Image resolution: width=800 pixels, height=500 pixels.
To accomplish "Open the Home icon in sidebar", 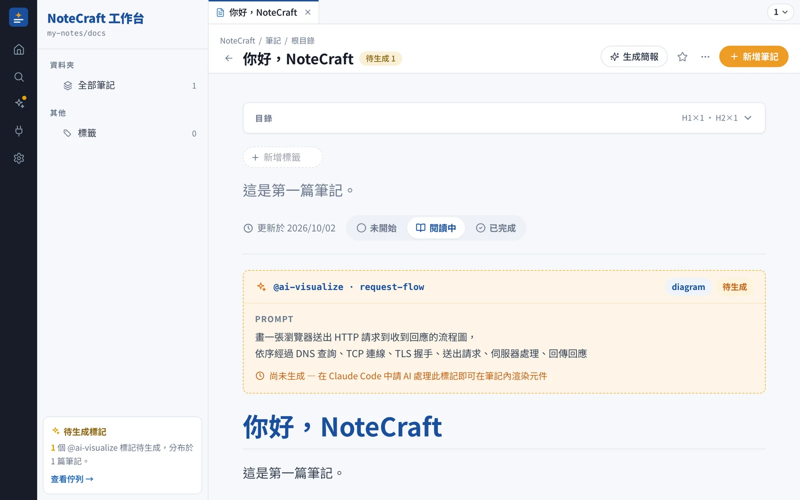I will coord(19,49).
